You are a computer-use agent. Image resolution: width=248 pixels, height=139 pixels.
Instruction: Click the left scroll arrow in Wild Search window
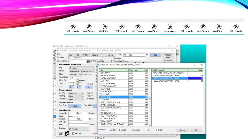point(54,130)
